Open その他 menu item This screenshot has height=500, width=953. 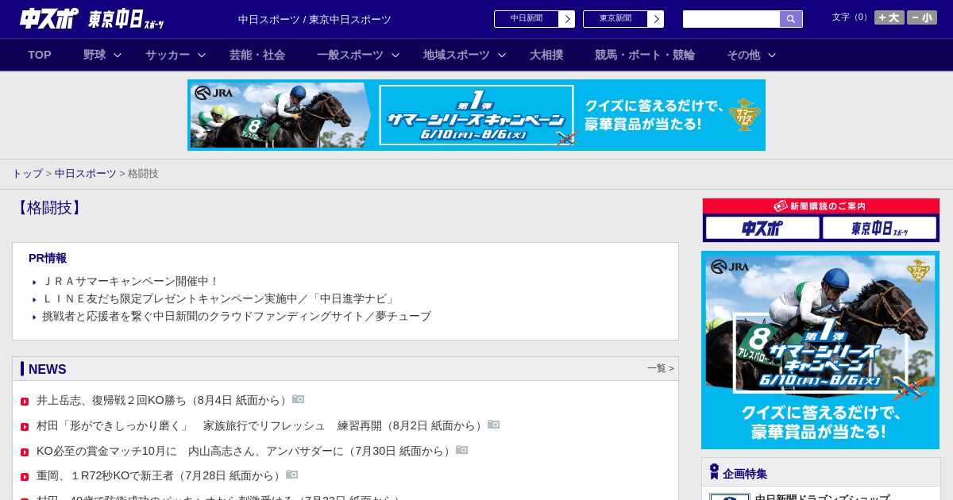point(743,55)
